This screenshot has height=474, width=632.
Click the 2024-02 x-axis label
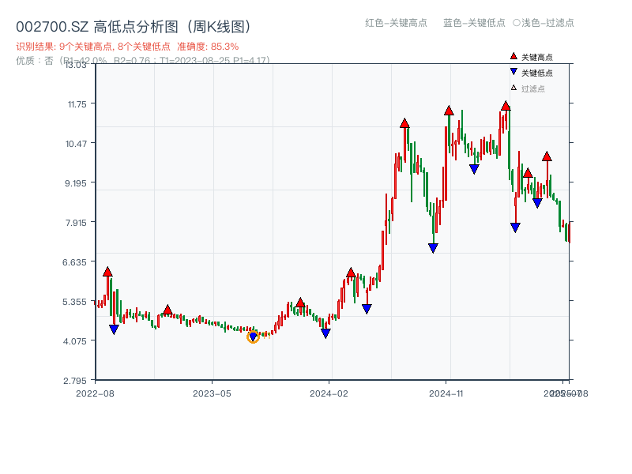point(329,393)
